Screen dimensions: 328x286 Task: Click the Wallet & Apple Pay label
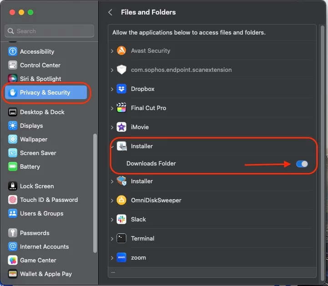pyautogui.click(x=46, y=274)
